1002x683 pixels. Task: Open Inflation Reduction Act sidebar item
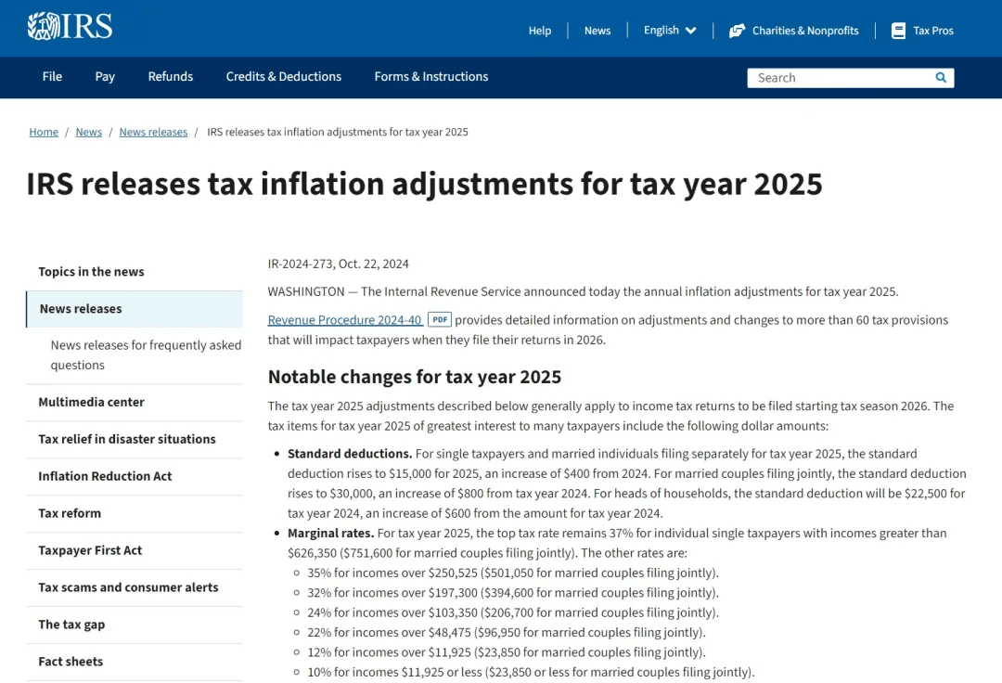pyautogui.click(x=105, y=476)
